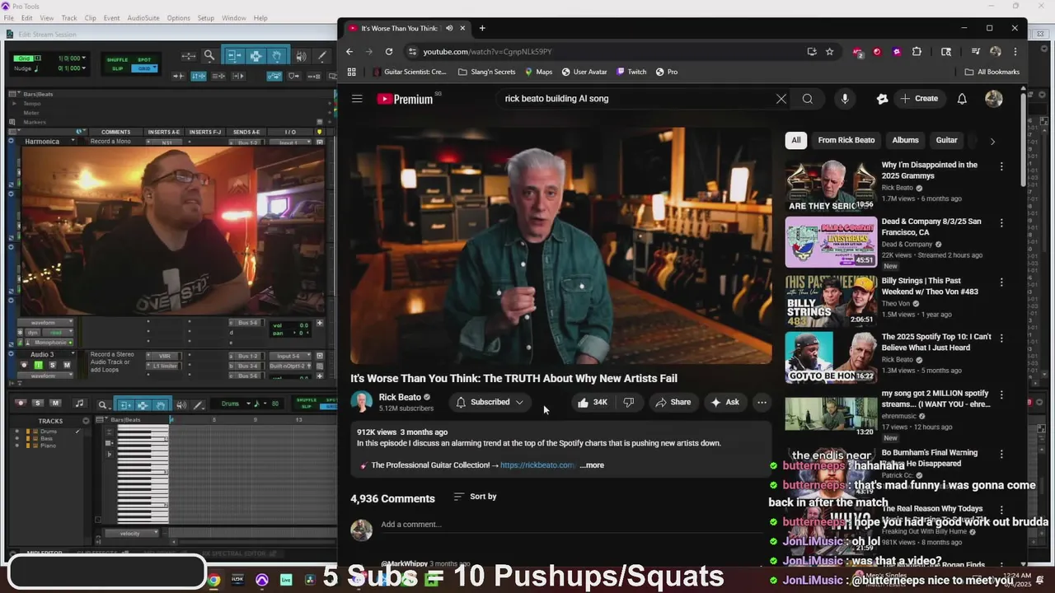Image resolution: width=1055 pixels, height=593 pixels.
Task: Toggle Mute on Audio 3 track
Action: (67, 365)
